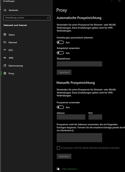Click the DFÜ dial-up icon

pyautogui.click(x=5, y=50)
